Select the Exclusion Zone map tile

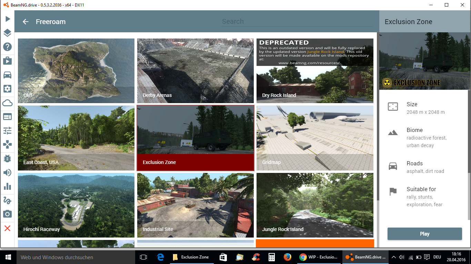coord(196,138)
